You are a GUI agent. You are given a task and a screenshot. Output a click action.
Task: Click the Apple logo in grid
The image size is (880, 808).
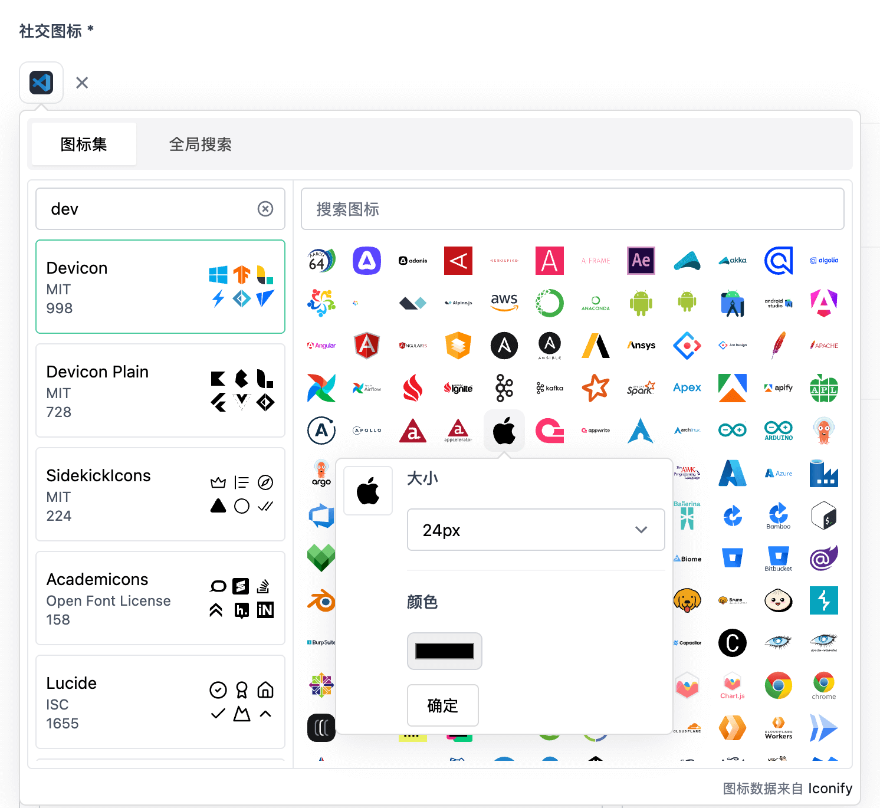tap(504, 431)
